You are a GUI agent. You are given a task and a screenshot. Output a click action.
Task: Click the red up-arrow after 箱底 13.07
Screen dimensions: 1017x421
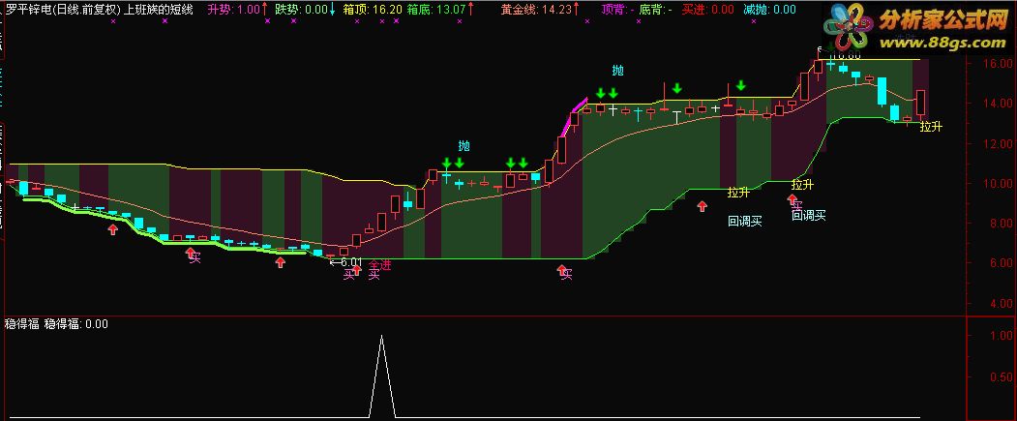click(x=471, y=9)
